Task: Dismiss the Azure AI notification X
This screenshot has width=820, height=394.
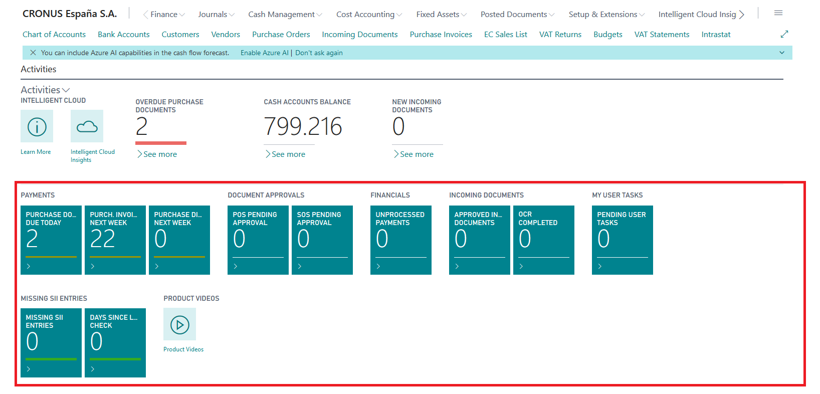Action: point(33,53)
